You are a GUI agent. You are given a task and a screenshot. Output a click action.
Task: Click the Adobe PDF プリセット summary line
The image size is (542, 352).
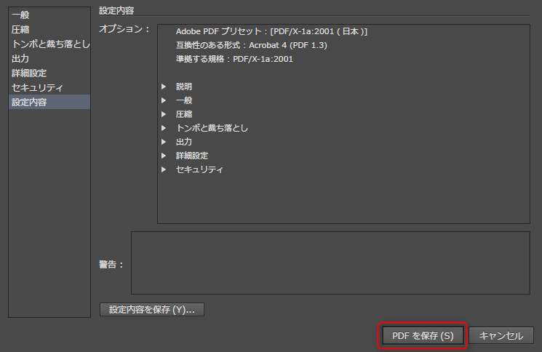pos(271,32)
